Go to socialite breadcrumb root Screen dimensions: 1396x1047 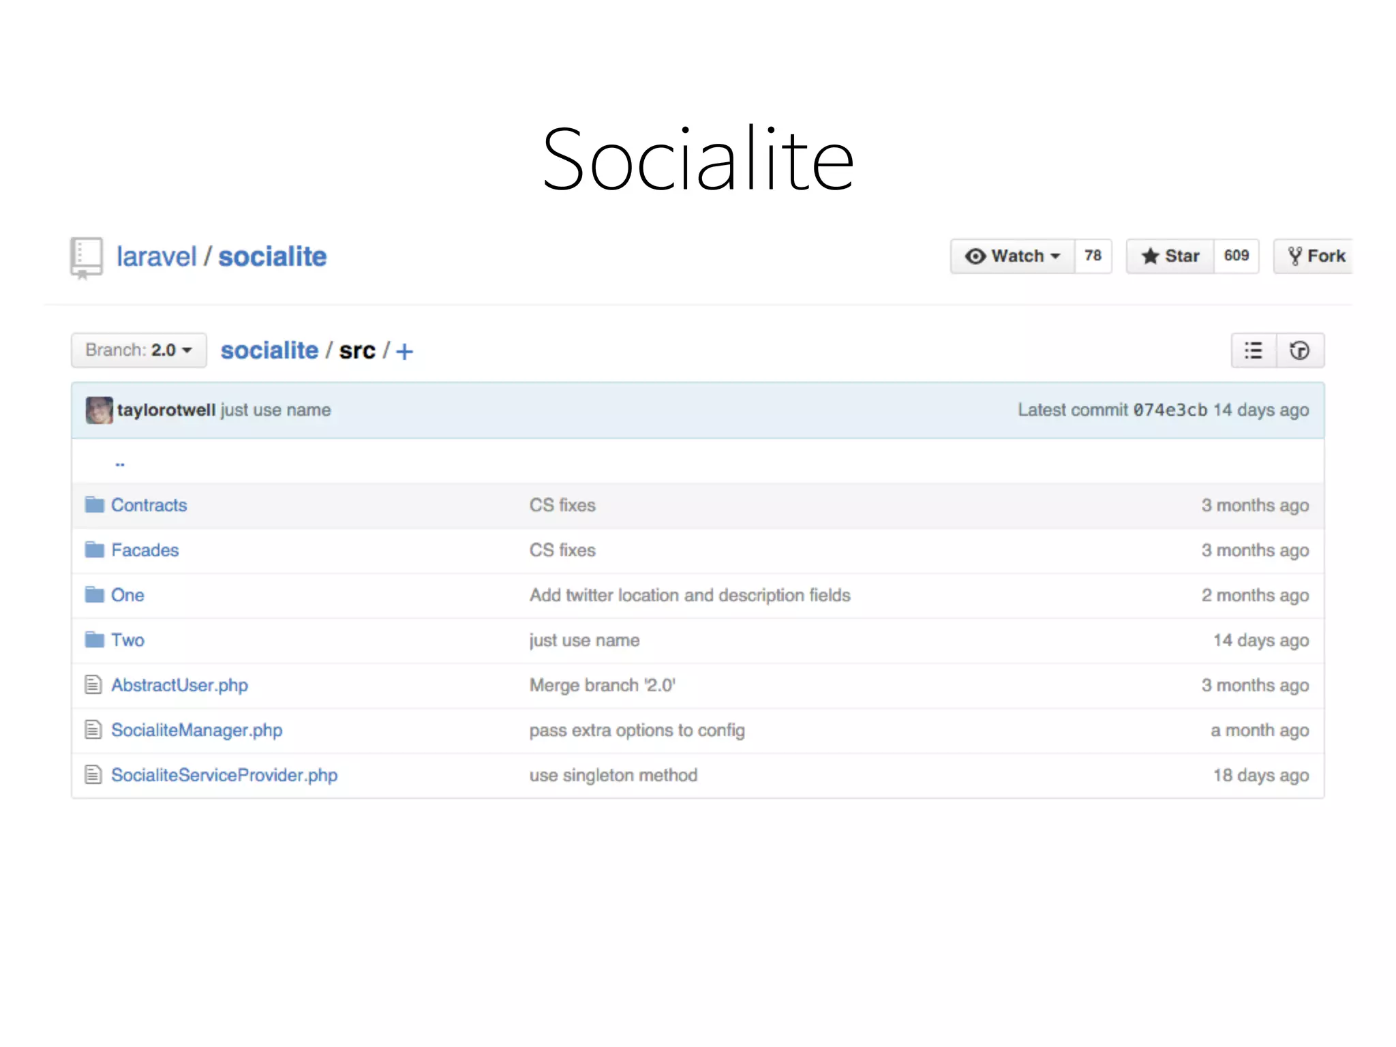coord(269,350)
